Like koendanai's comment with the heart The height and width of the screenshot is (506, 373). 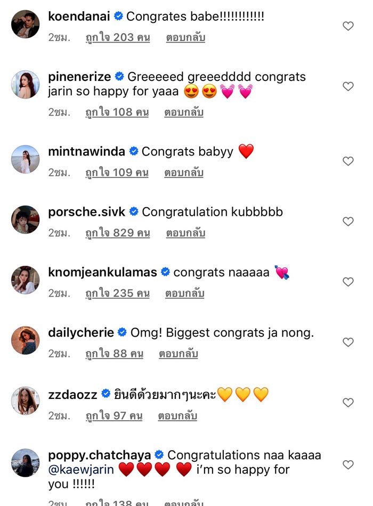(x=348, y=26)
